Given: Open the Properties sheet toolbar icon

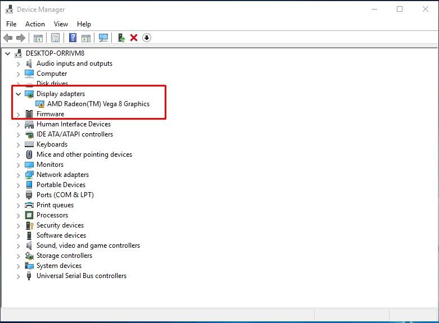Looking at the screenshot, I should point(56,38).
